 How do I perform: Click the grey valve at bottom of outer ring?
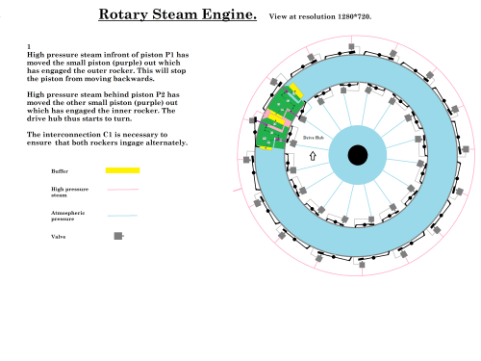click(x=362, y=265)
